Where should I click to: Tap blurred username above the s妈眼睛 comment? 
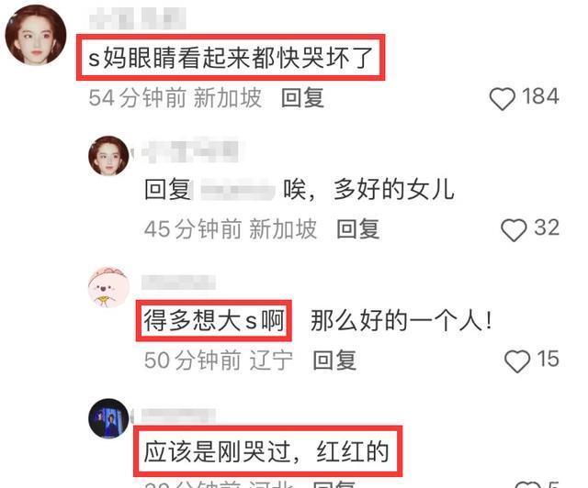[x=138, y=17]
